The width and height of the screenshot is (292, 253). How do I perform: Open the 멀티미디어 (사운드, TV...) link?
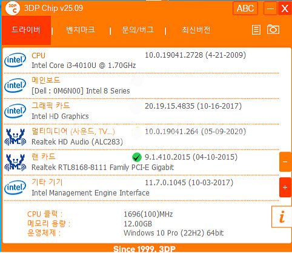coord(73,132)
